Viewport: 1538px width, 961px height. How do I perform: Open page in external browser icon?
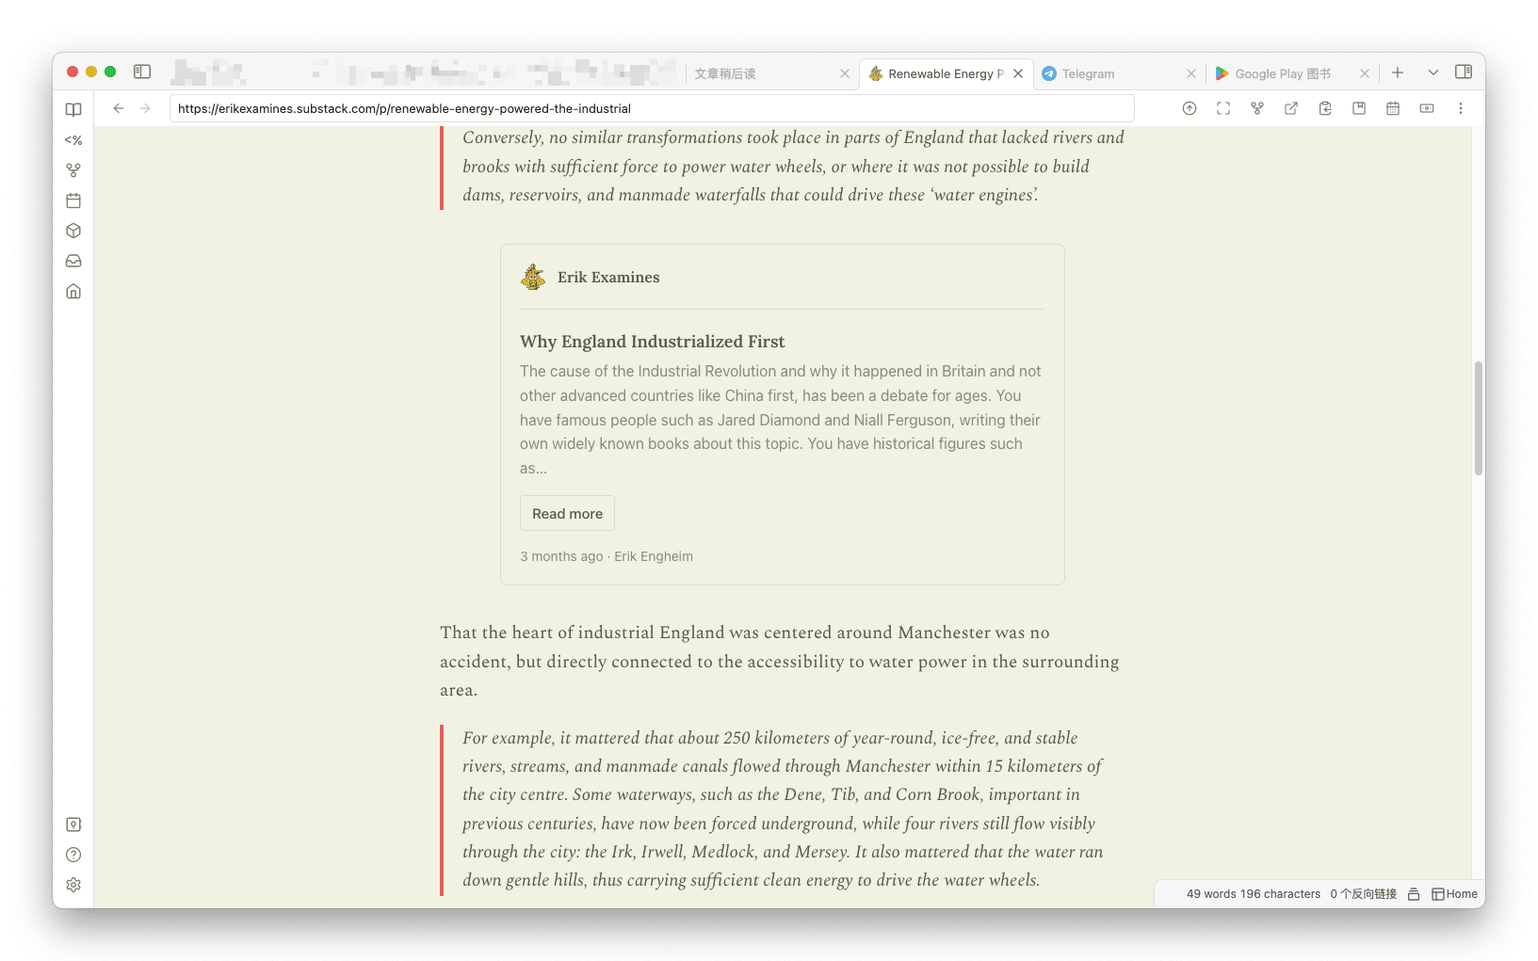pos(1291,108)
